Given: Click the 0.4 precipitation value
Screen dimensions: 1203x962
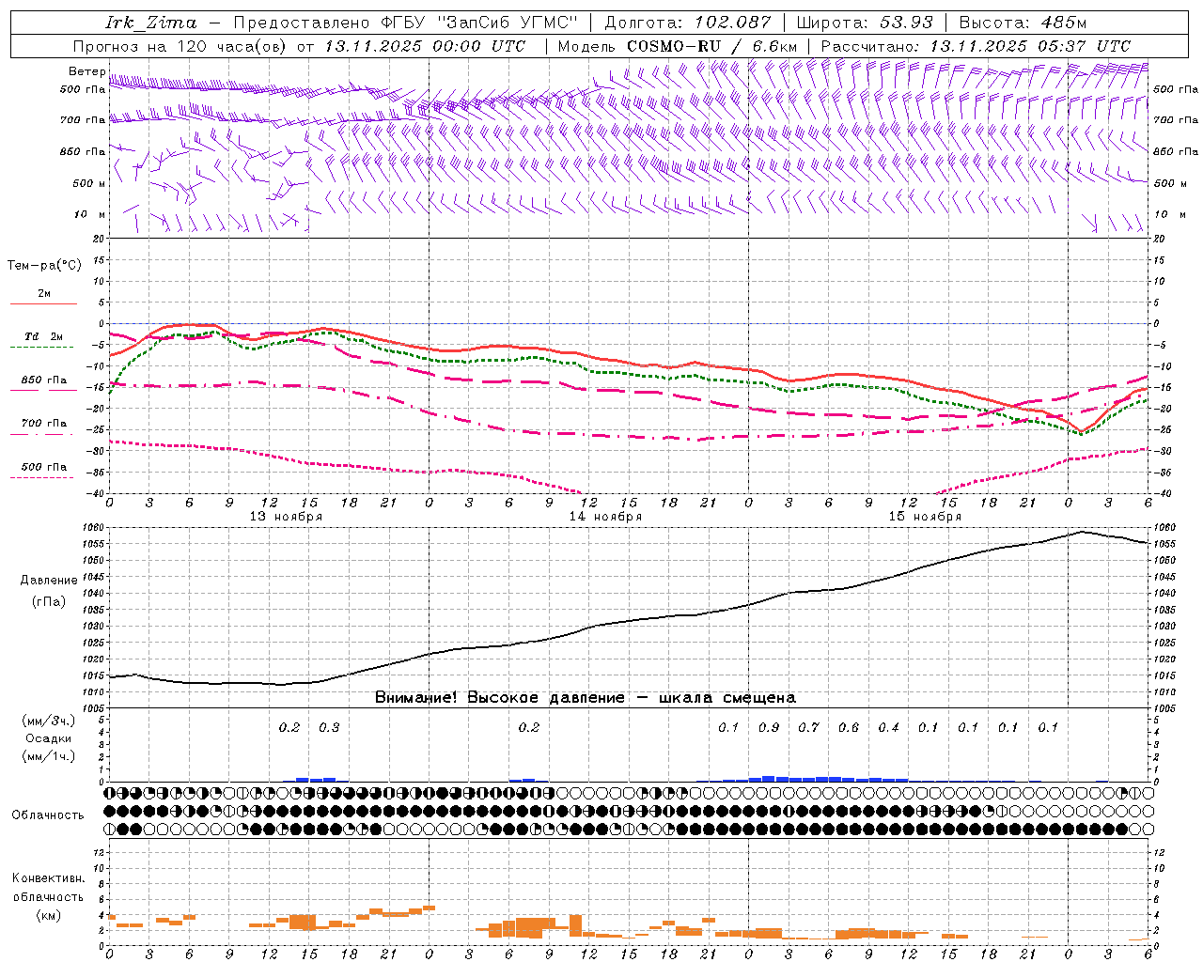Looking at the screenshot, I should 888,727.
